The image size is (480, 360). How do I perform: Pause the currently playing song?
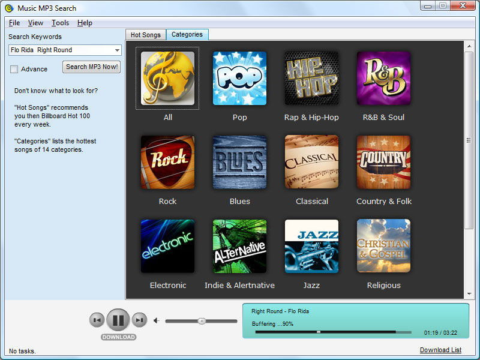[x=118, y=320]
